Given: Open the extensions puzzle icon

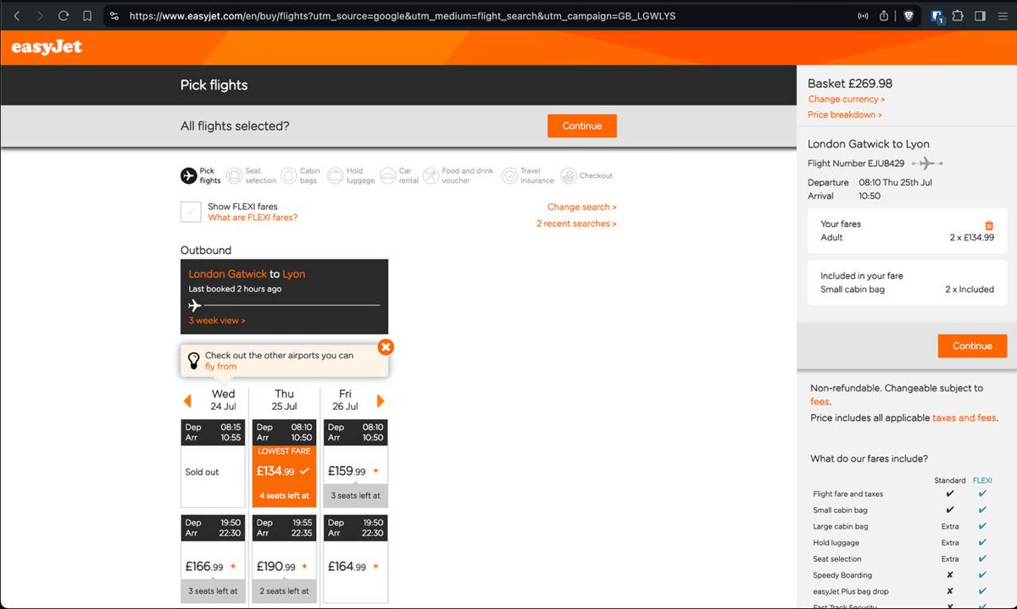Looking at the screenshot, I should coord(958,15).
